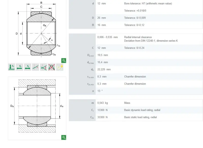Select the mass 0,043 kg value

(103, 103)
